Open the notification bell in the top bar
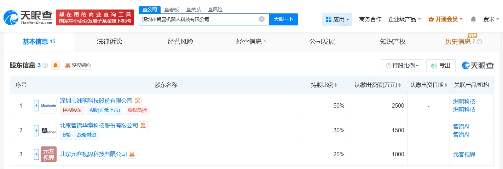 [x=473, y=19]
